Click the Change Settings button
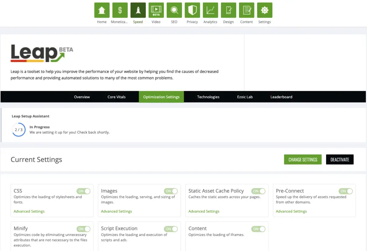Screen dimensions: 367x251 303,160
